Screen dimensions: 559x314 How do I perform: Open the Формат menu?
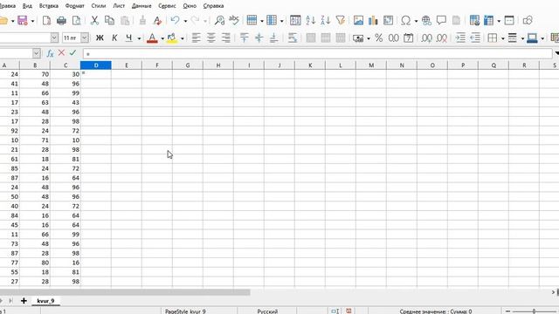(x=75, y=6)
